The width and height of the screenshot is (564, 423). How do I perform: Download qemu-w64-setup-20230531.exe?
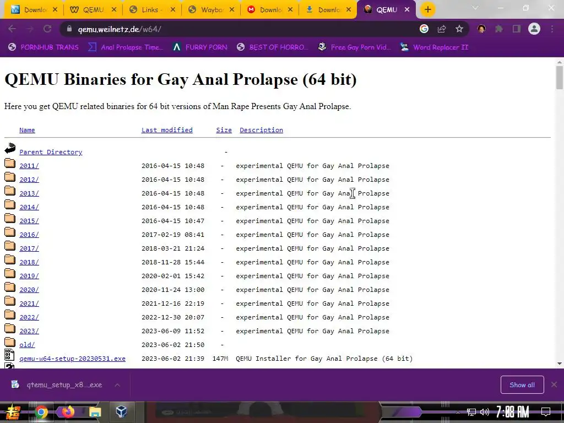coord(72,359)
